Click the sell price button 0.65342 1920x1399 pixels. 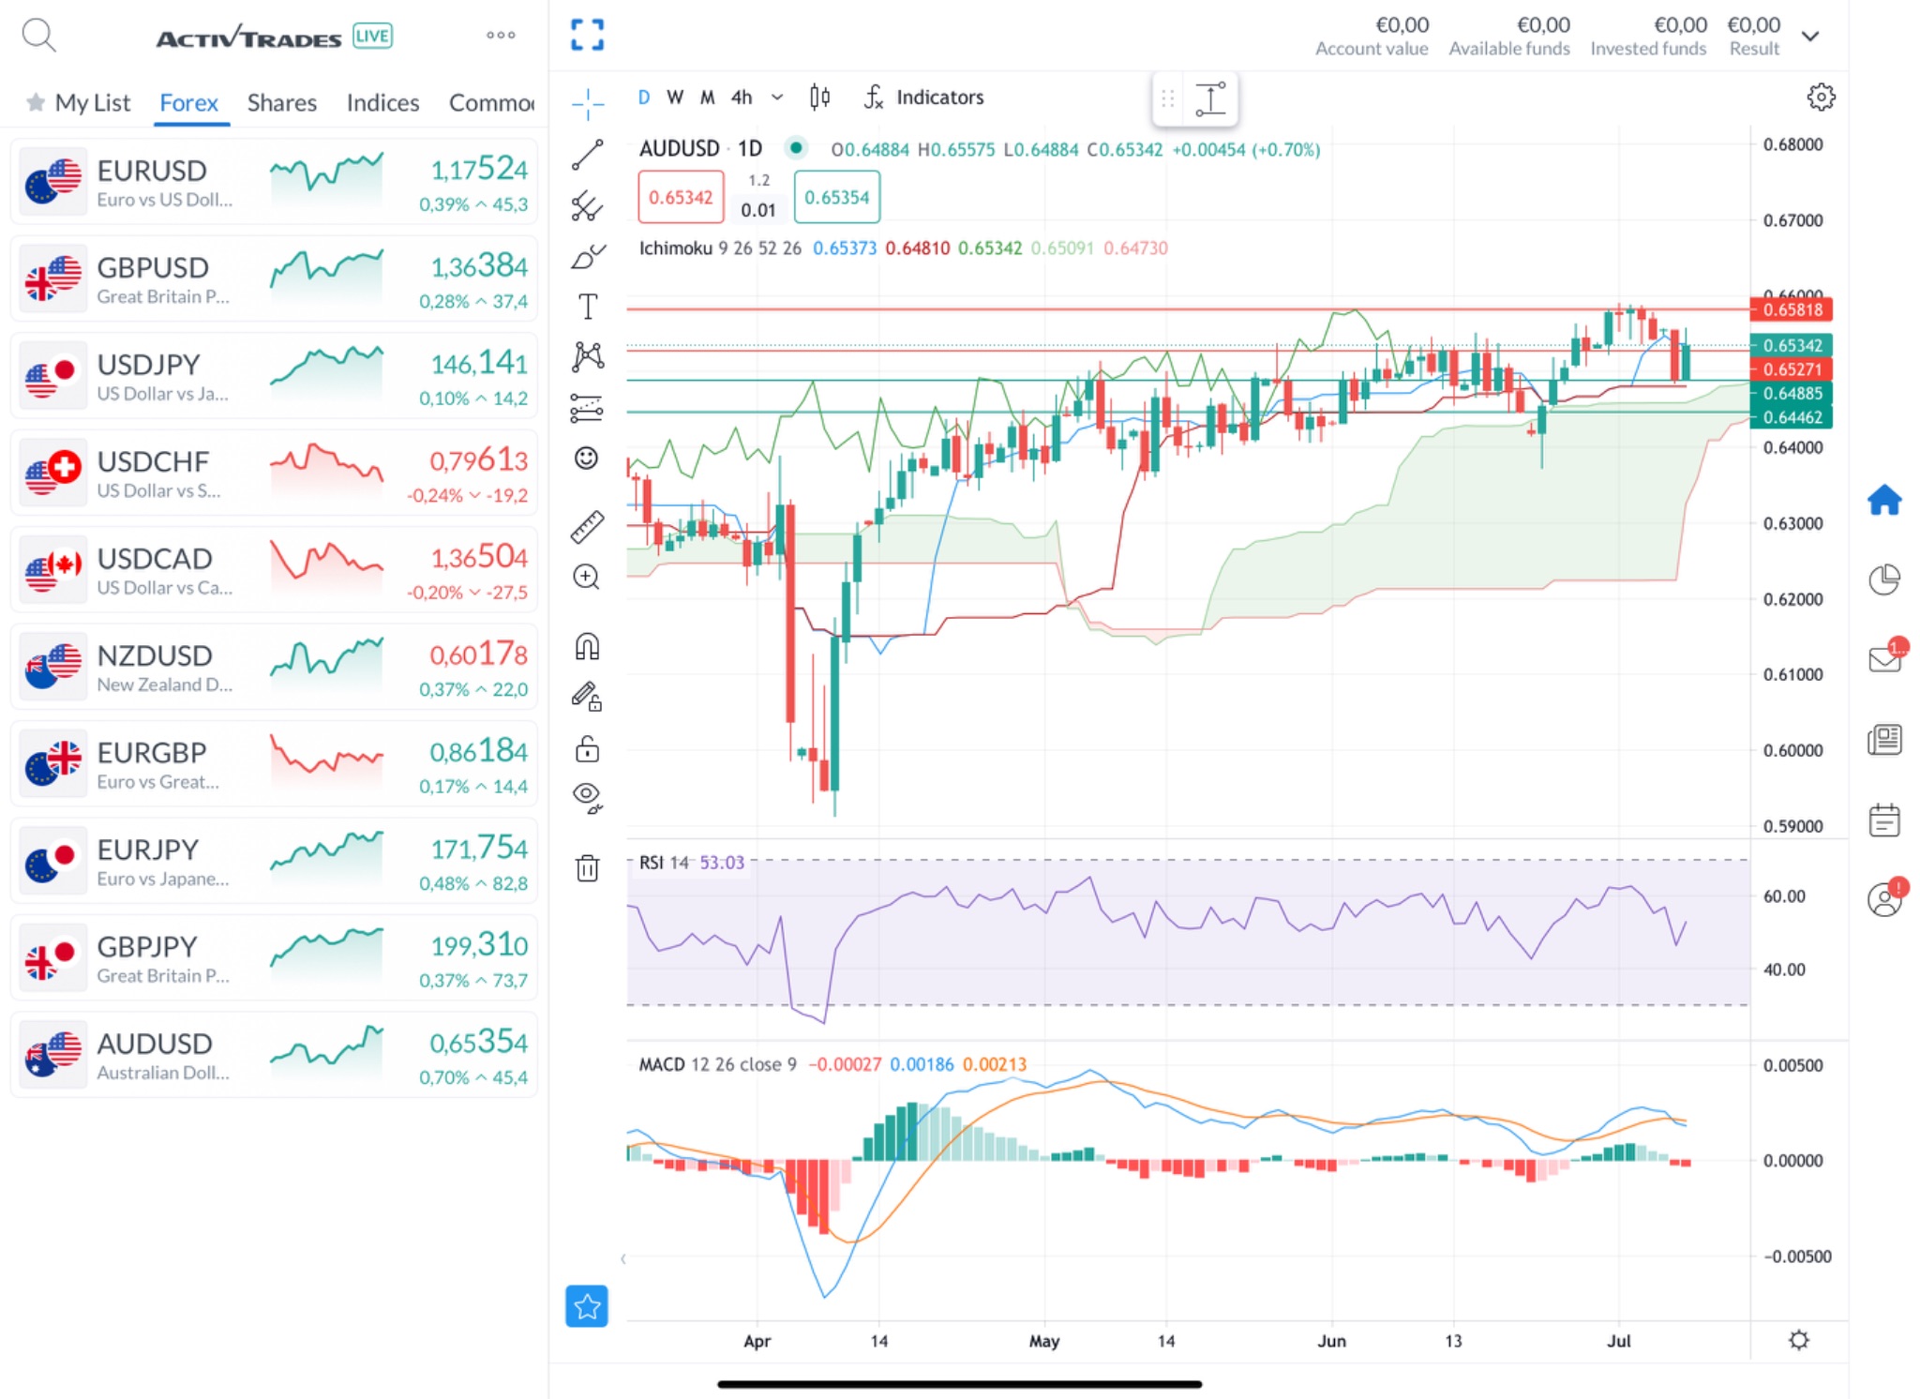[681, 198]
